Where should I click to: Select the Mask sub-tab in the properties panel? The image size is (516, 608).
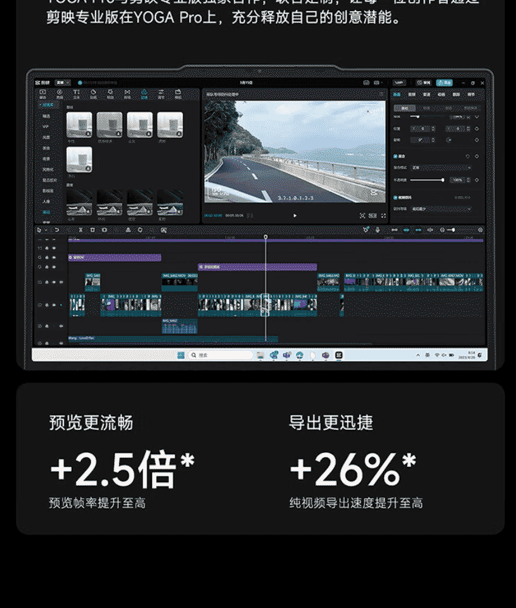(x=449, y=108)
